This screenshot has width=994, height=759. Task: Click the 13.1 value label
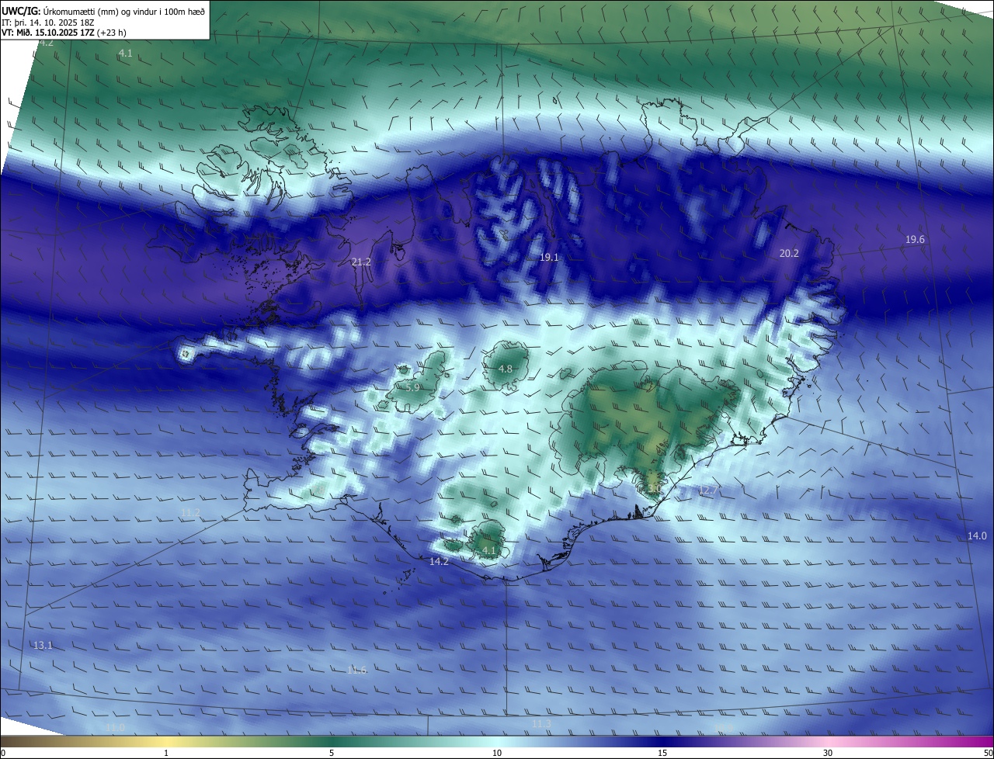[43, 646]
